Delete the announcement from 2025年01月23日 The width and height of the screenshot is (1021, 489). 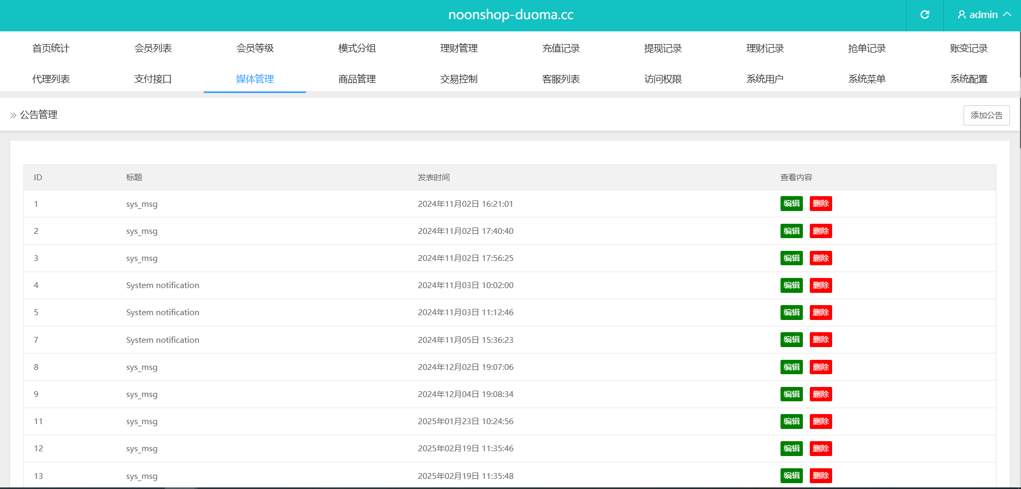(x=820, y=421)
